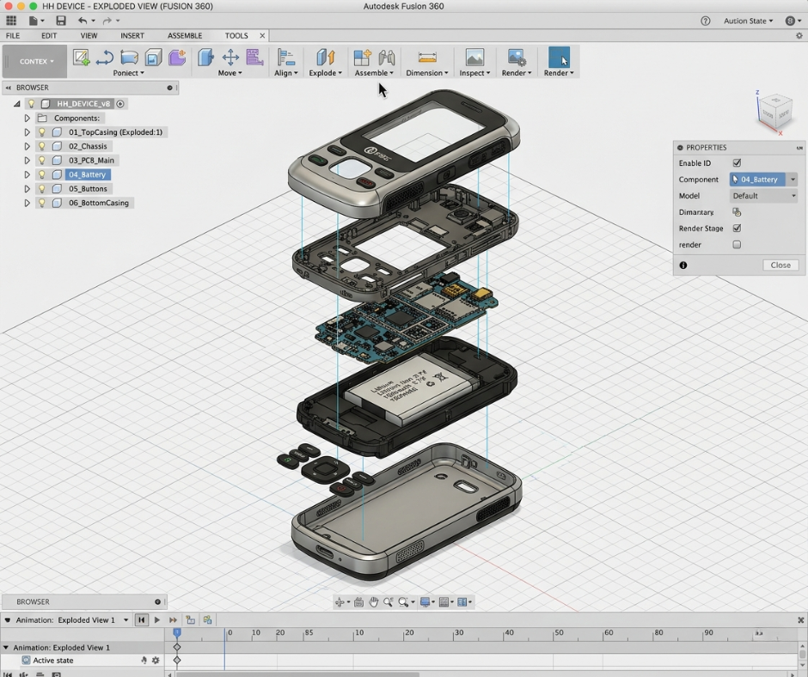
Task: Click the Orbit navigation icon
Action: point(340,601)
